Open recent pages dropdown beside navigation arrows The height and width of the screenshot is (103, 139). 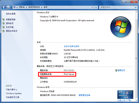coord(11,7)
